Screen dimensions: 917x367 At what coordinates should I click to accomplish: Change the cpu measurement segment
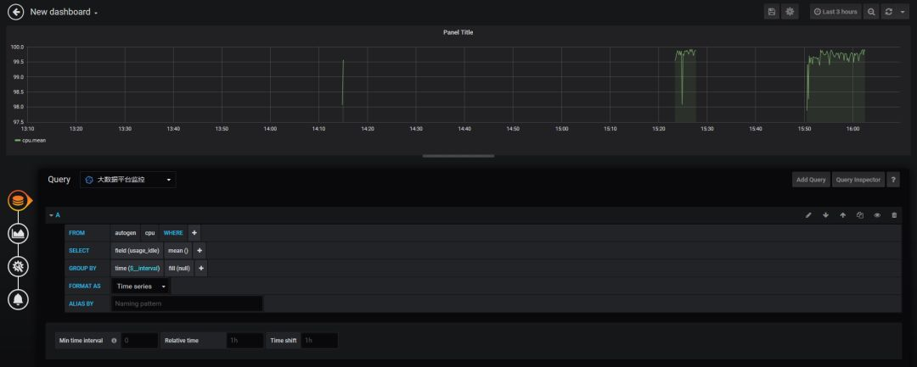click(x=149, y=233)
